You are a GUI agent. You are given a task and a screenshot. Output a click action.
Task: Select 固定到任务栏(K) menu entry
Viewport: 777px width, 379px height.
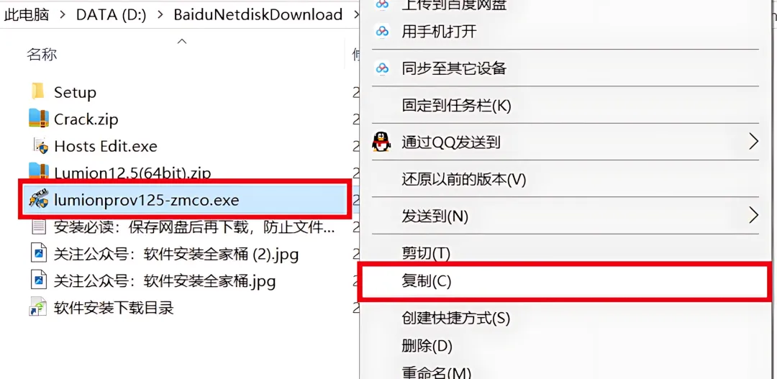click(456, 105)
